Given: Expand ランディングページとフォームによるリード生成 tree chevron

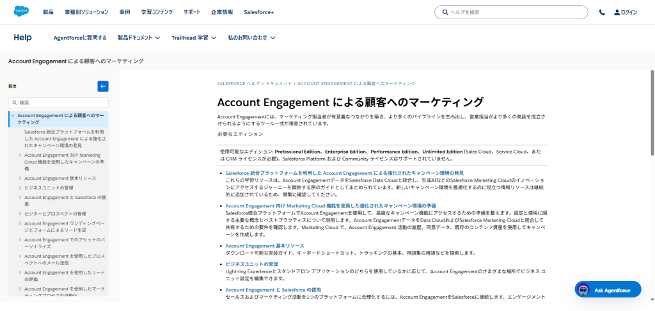Looking at the screenshot, I should click(x=20, y=223).
